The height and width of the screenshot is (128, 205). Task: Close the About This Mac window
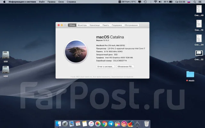[59, 25]
